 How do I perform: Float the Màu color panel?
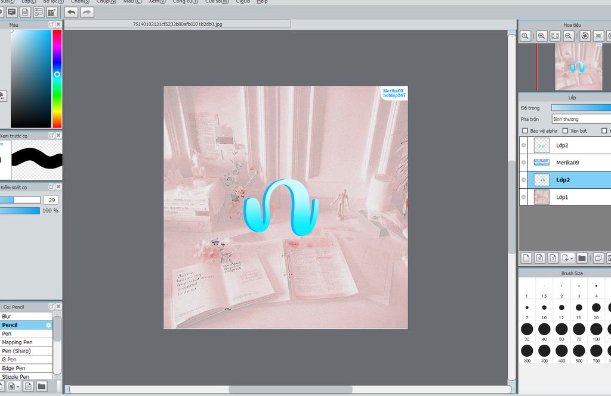point(51,24)
